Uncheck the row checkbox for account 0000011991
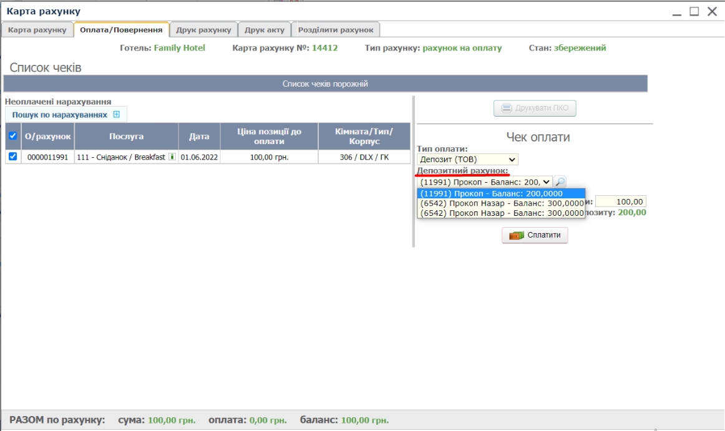The image size is (725, 431). click(x=13, y=157)
